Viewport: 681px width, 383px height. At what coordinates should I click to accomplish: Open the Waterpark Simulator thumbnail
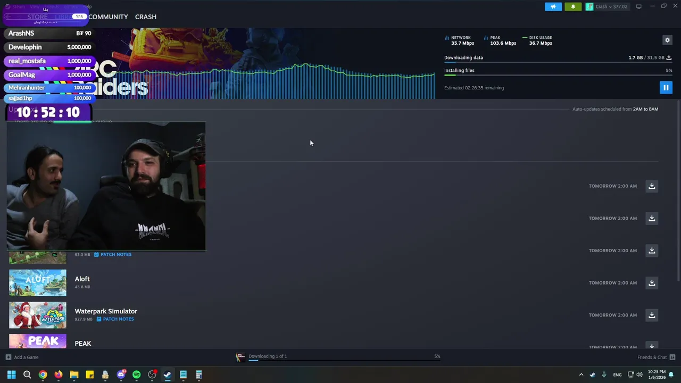coord(38,315)
